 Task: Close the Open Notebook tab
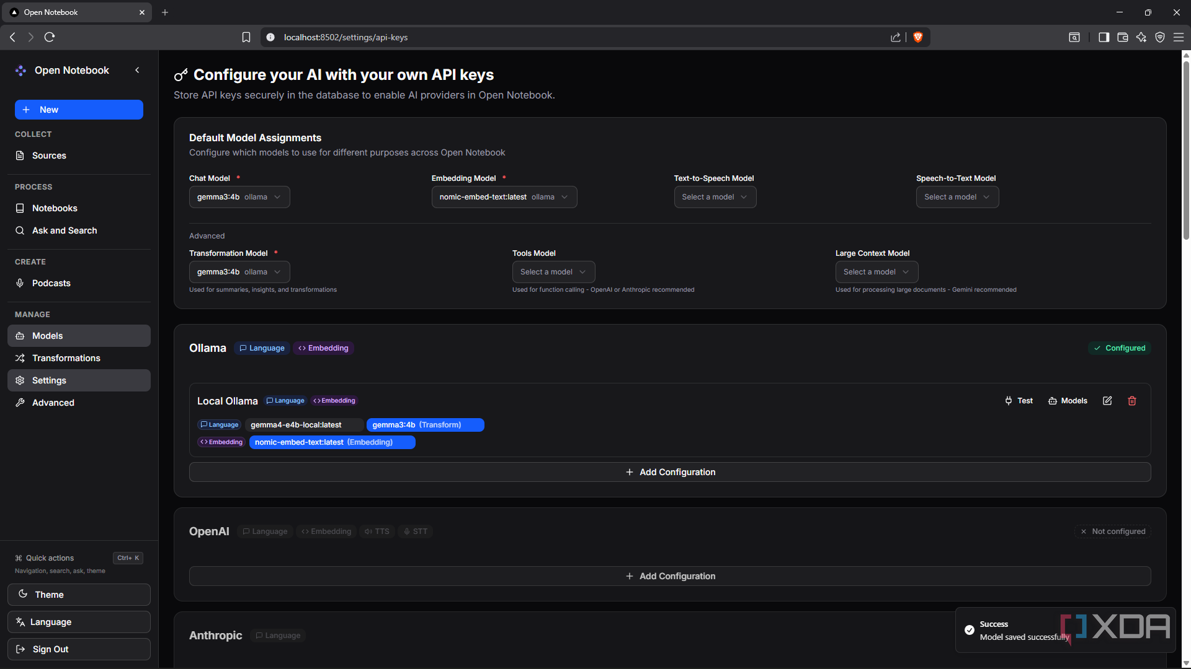coord(142,12)
